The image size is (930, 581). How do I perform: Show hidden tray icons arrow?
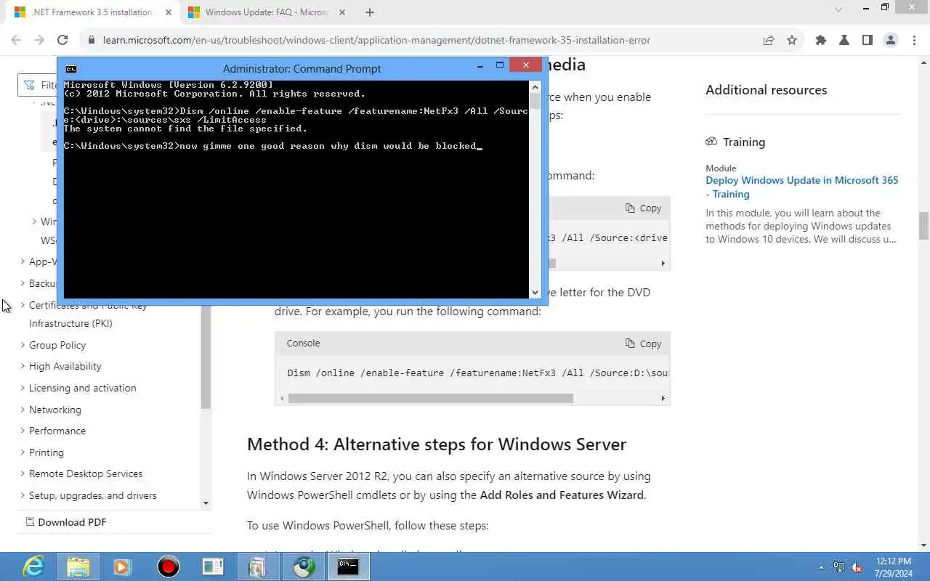(821, 567)
